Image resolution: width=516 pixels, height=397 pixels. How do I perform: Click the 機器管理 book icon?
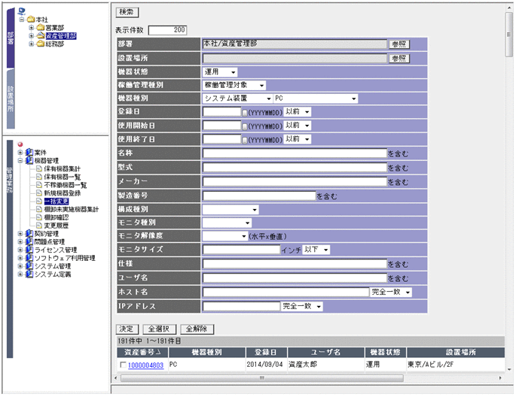(29, 161)
